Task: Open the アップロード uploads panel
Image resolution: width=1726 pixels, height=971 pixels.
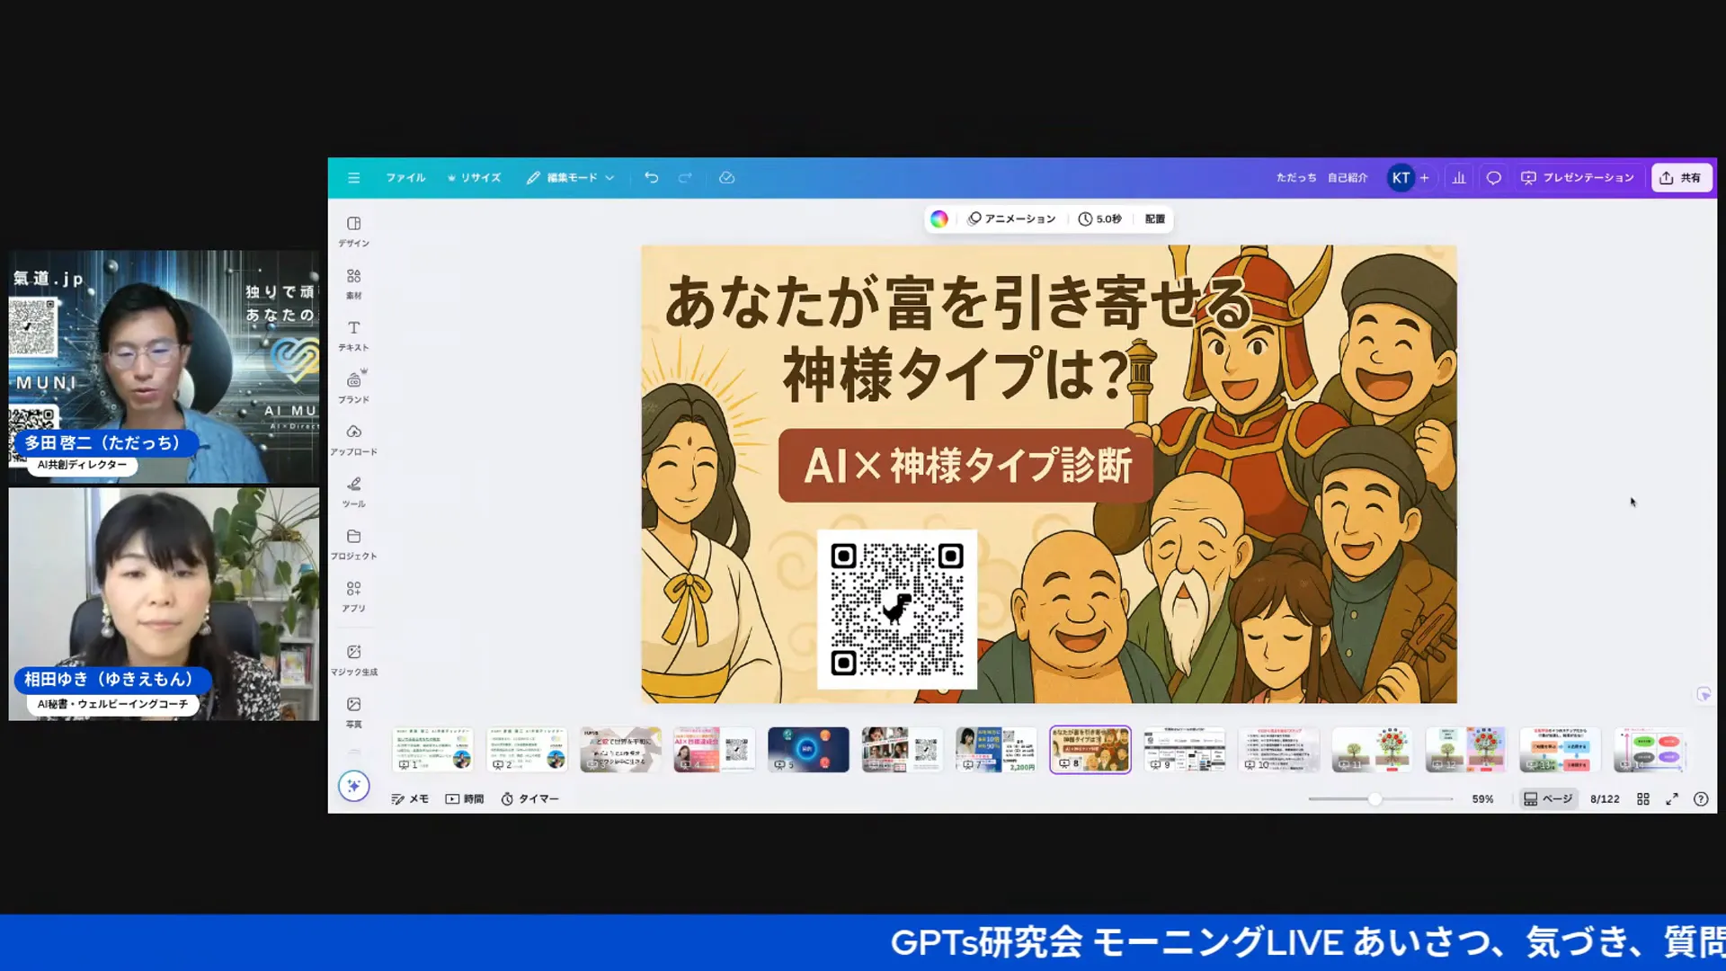Action: click(x=354, y=440)
